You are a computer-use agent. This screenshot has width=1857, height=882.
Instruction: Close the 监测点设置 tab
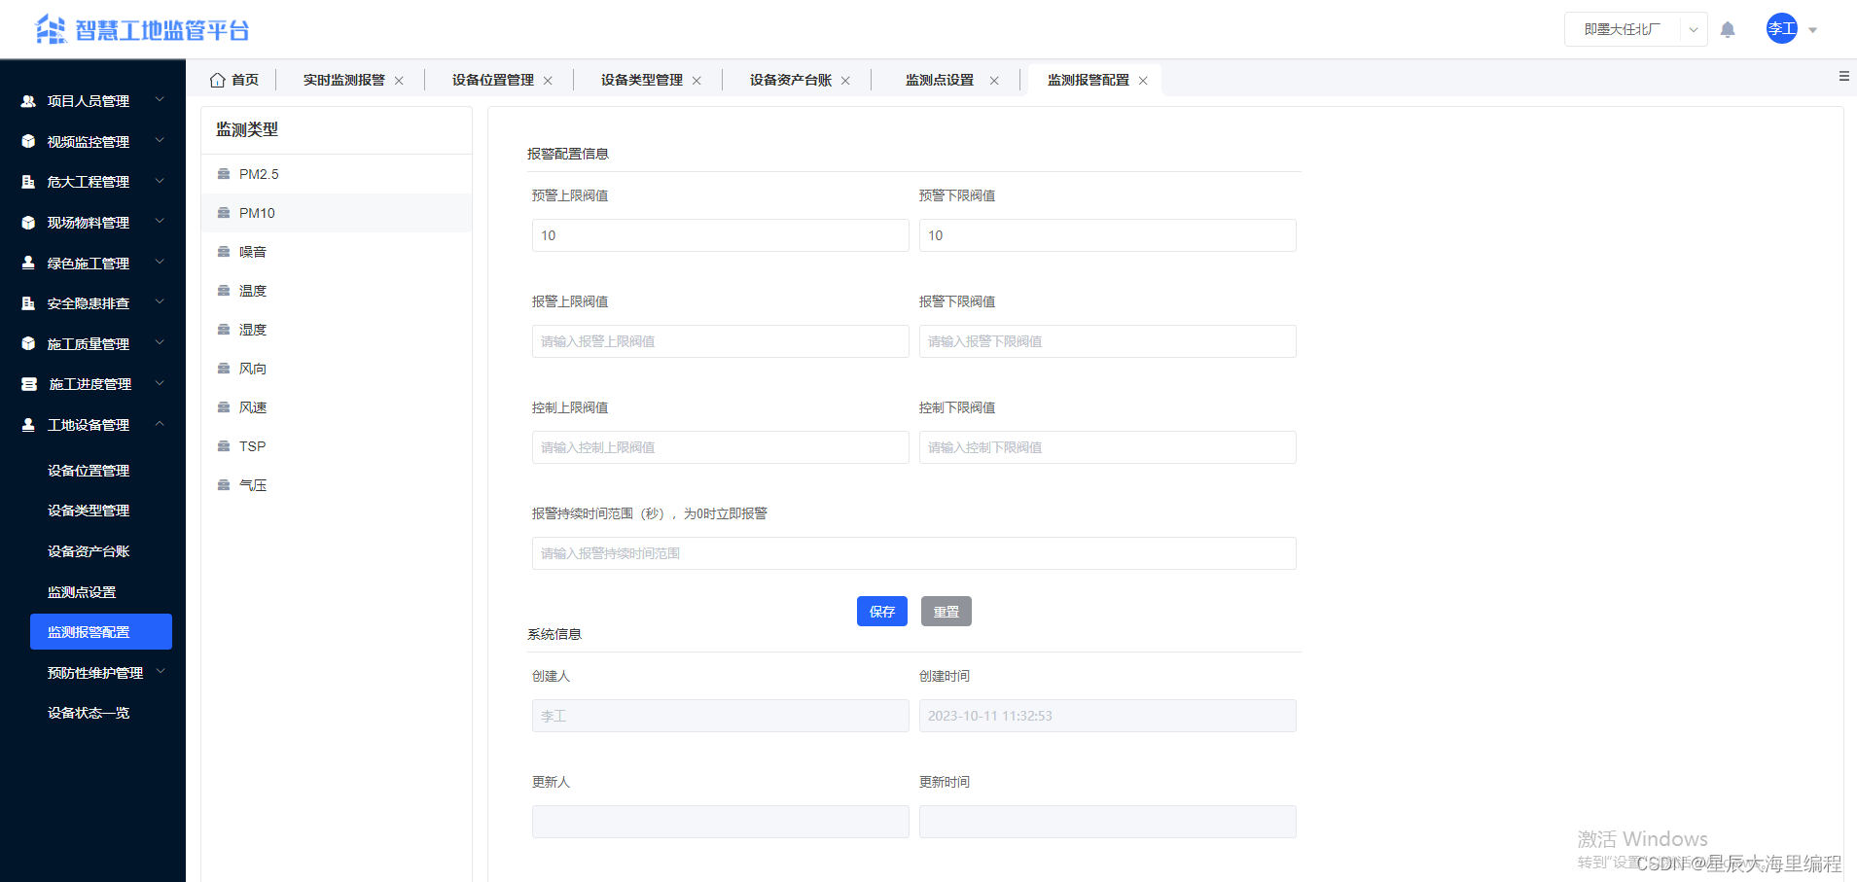(x=994, y=81)
